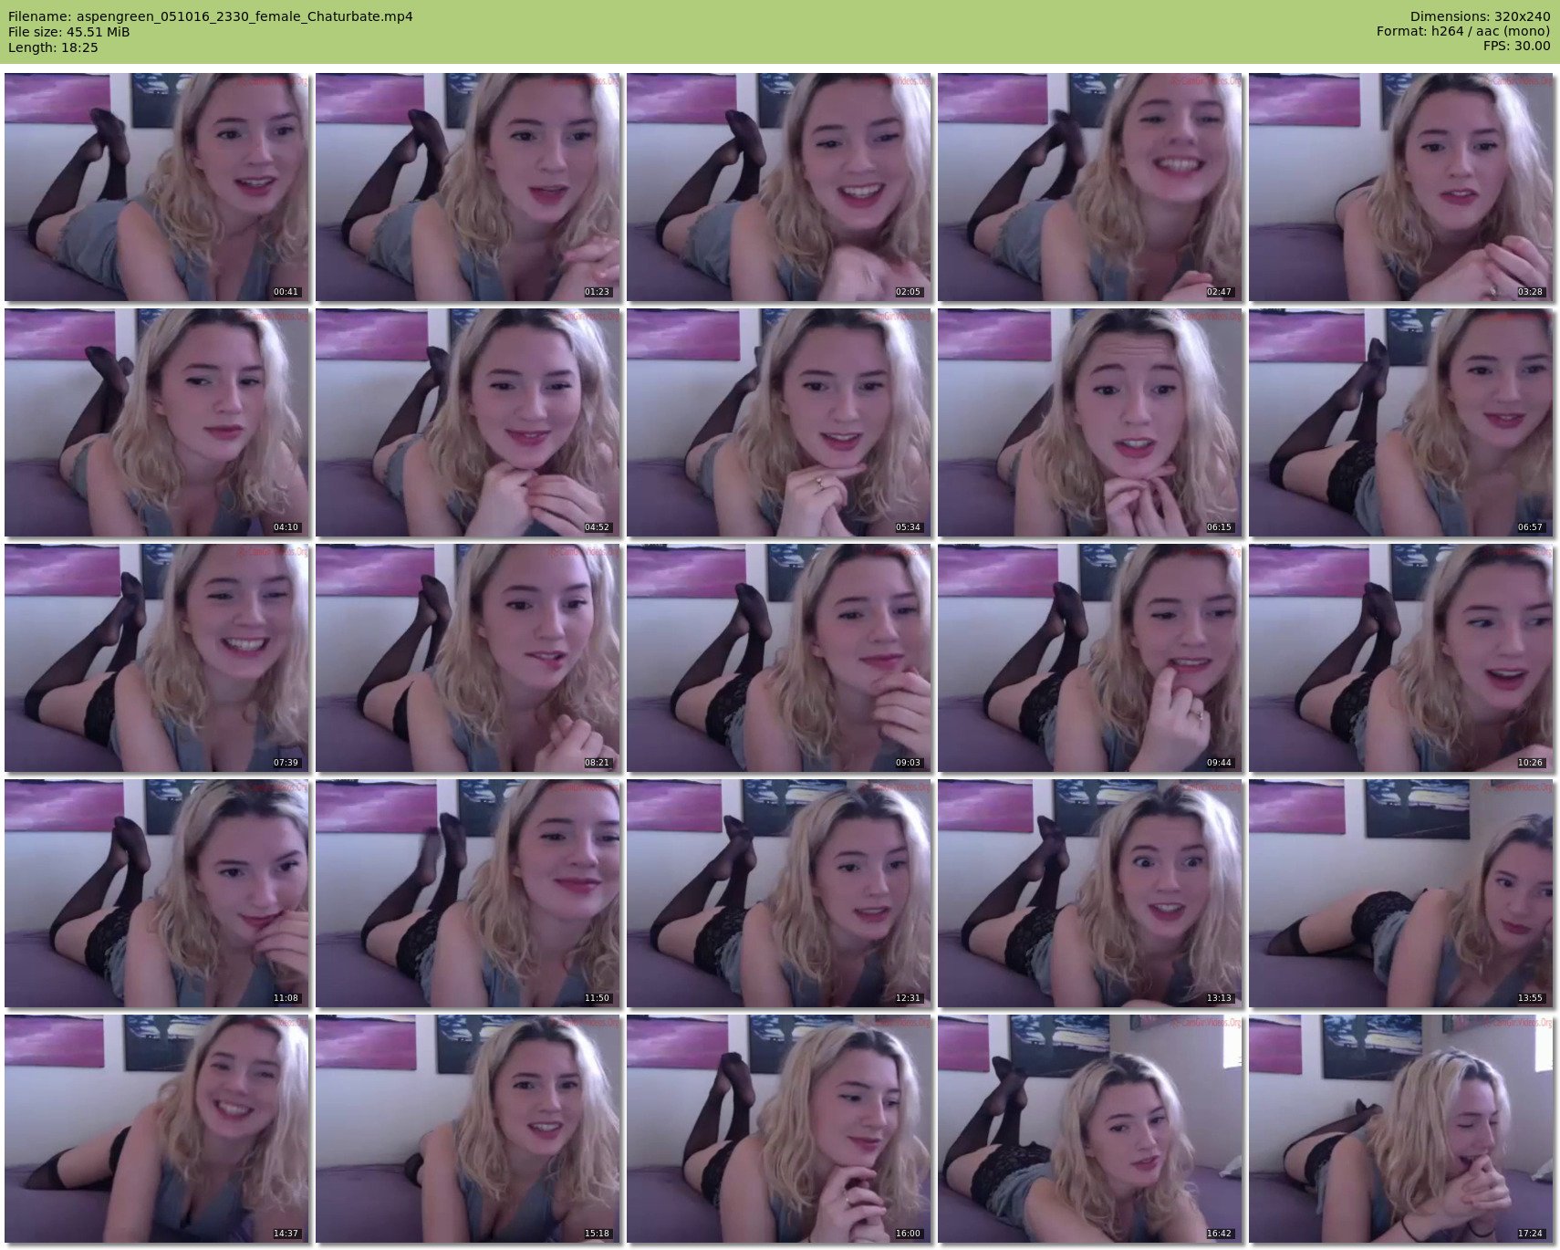1560x1250 pixels.
Task: Click the thumbnail labeled 06:15
Action: [1089, 422]
